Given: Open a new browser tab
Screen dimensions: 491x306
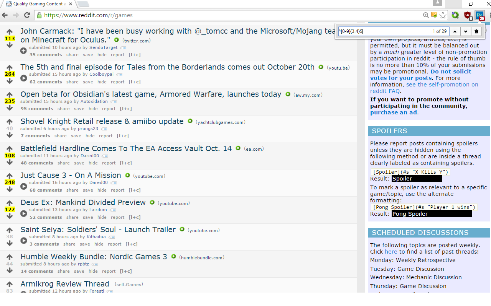Looking at the screenshot, I should 83,4.
